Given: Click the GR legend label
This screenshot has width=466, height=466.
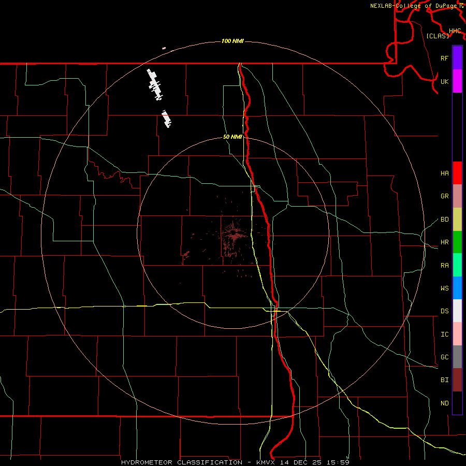Looking at the screenshot, I should [x=444, y=196].
